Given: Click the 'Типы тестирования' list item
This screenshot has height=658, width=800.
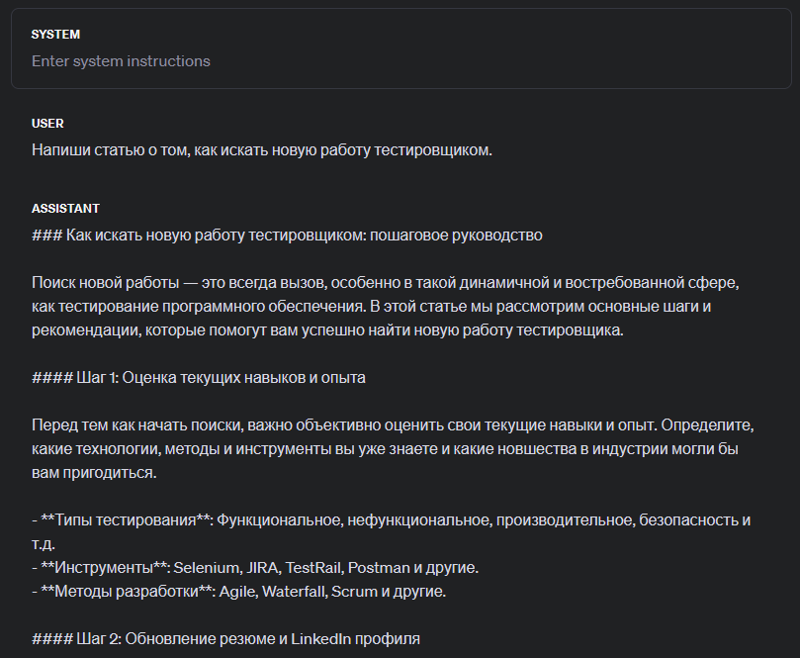Looking at the screenshot, I should click(391, 520).
